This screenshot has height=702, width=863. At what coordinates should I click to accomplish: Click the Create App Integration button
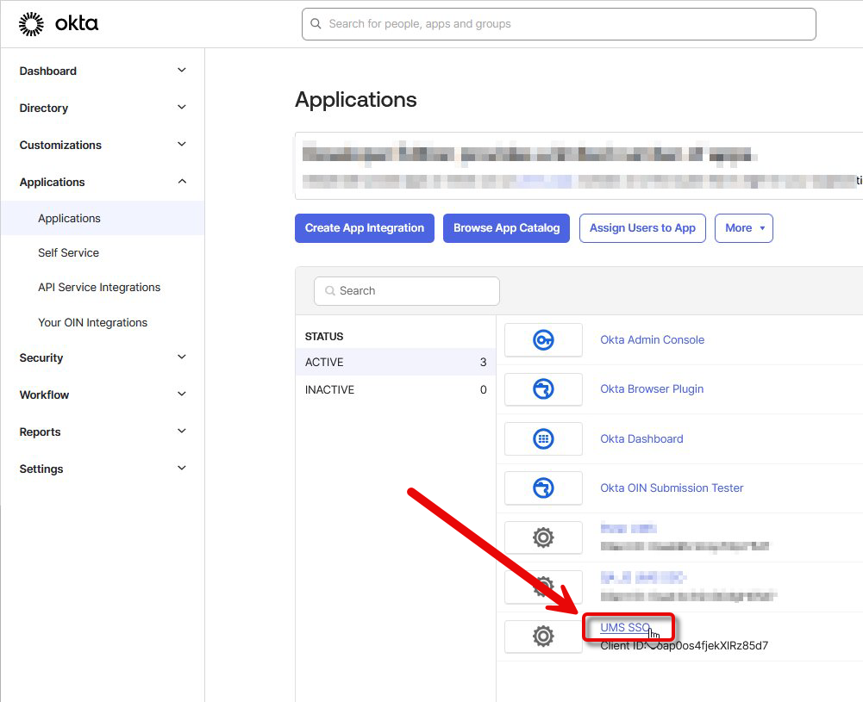[x=365, y=228]
